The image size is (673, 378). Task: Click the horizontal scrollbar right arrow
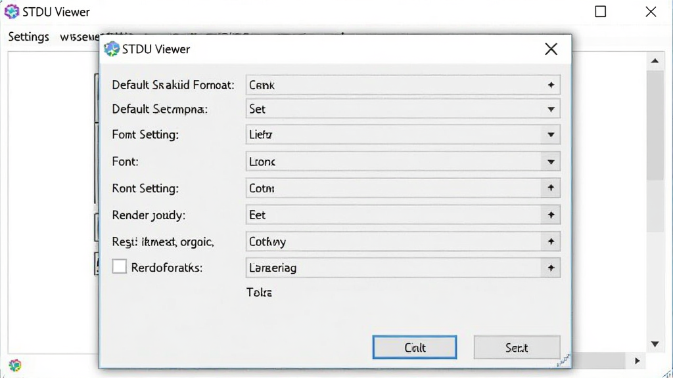[638, 362]
